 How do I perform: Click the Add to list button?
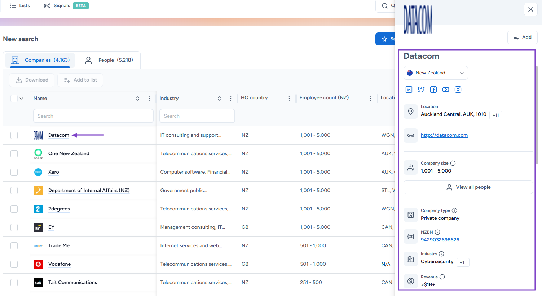point(80,80)
